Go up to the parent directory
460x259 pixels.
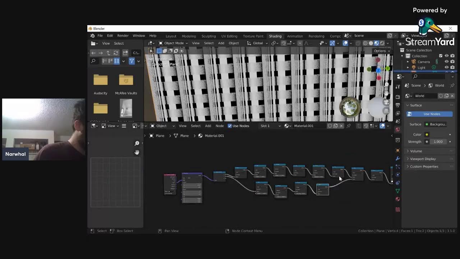pos(108,53)
